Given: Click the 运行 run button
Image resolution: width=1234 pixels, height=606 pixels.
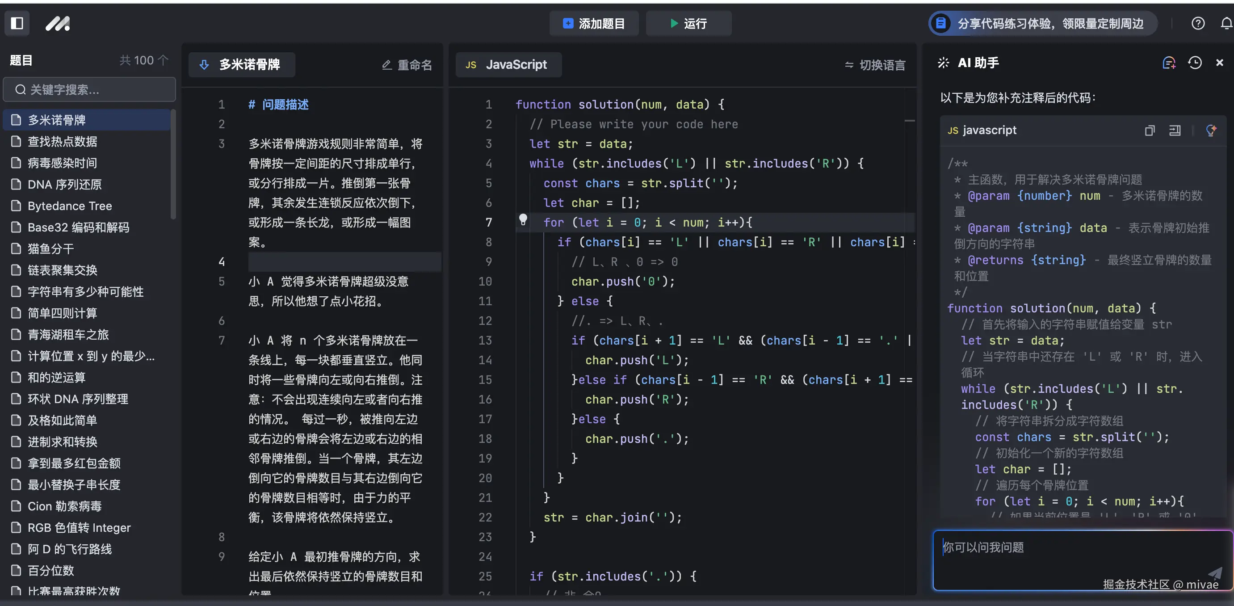Looking at the screenshot, I should 688,24.
